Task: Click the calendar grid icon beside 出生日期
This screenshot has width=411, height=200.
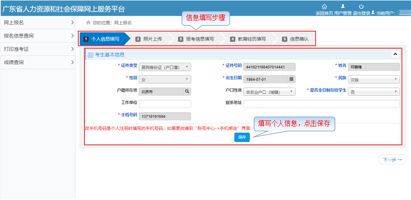Action: pyautogui.click(x=291, y=79)
